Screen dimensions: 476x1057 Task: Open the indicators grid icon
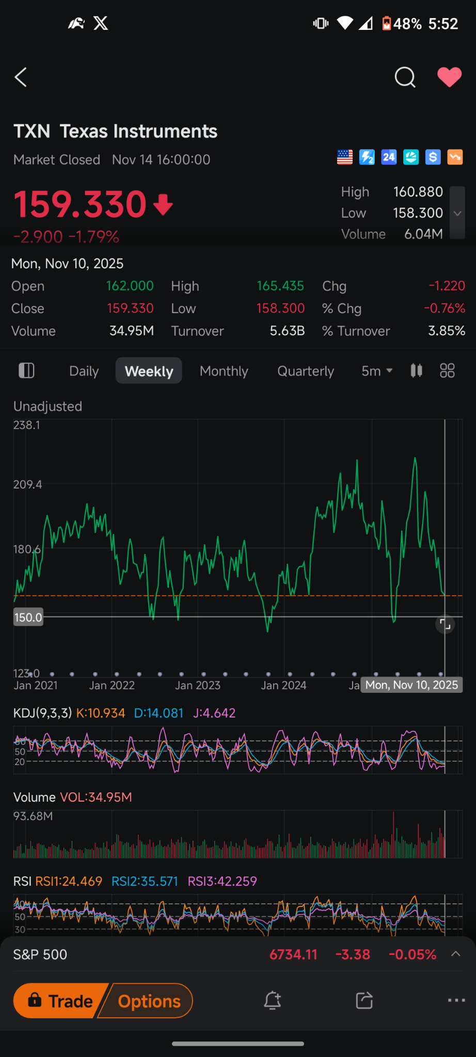447,370
